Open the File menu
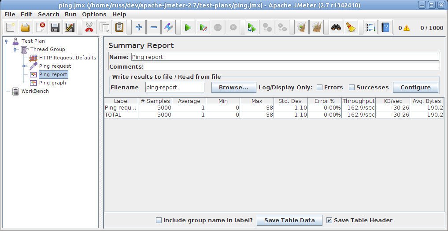 tap(10, 14)
